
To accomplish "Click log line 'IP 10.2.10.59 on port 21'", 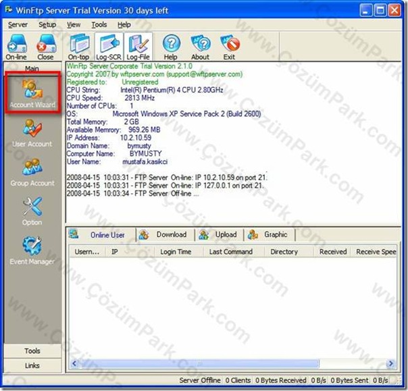I will (167, 178).
